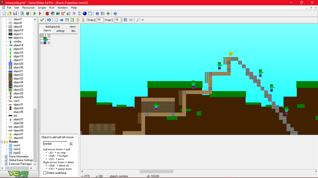The width and height of the screenshot is (318, 178).
Task: Switch to the tiles tab
Action: click(x=73, y=31)
